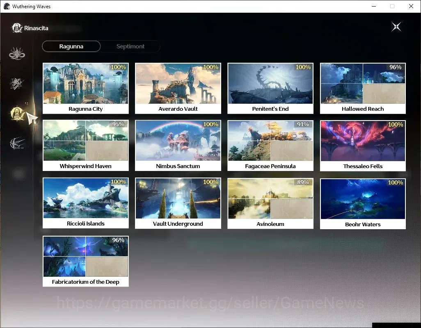
Task: Open the Whisperwind Haven area card
Action: pos(86,146)
